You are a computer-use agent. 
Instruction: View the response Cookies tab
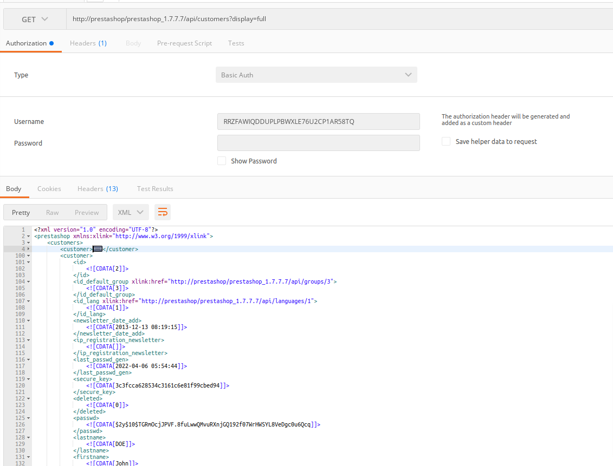click(x=49, y=188)
